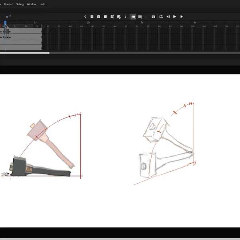
Task: Click the 2s time marker
Action: pos(88,22)
